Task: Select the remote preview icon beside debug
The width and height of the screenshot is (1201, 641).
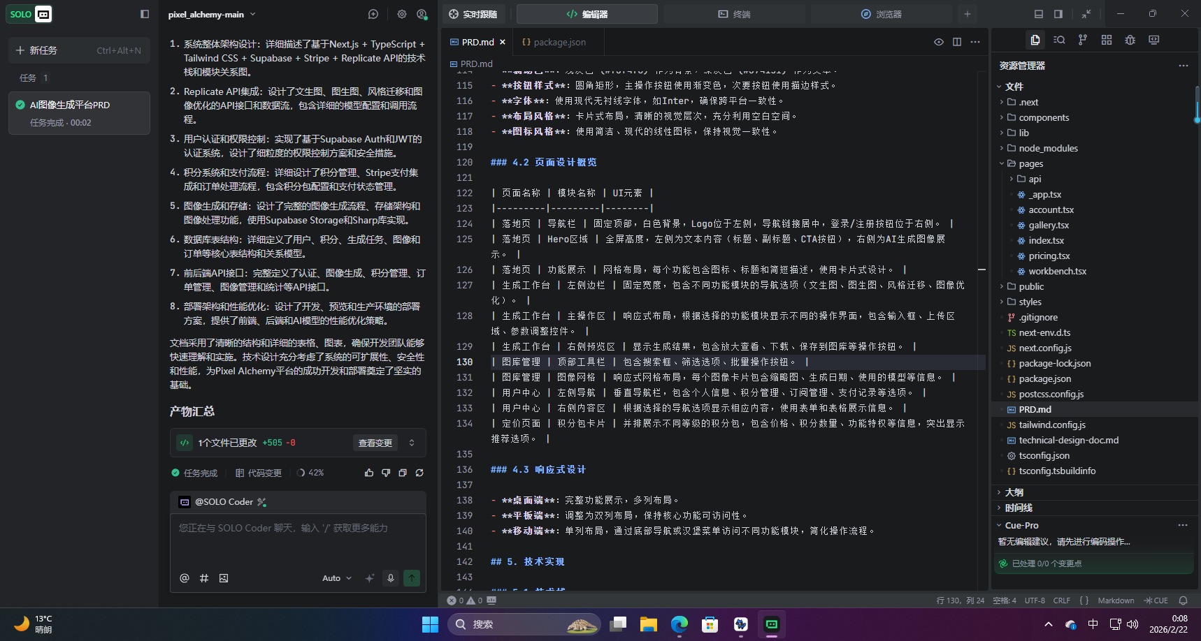Action: pyautogui.click(x=1153, y=40)
